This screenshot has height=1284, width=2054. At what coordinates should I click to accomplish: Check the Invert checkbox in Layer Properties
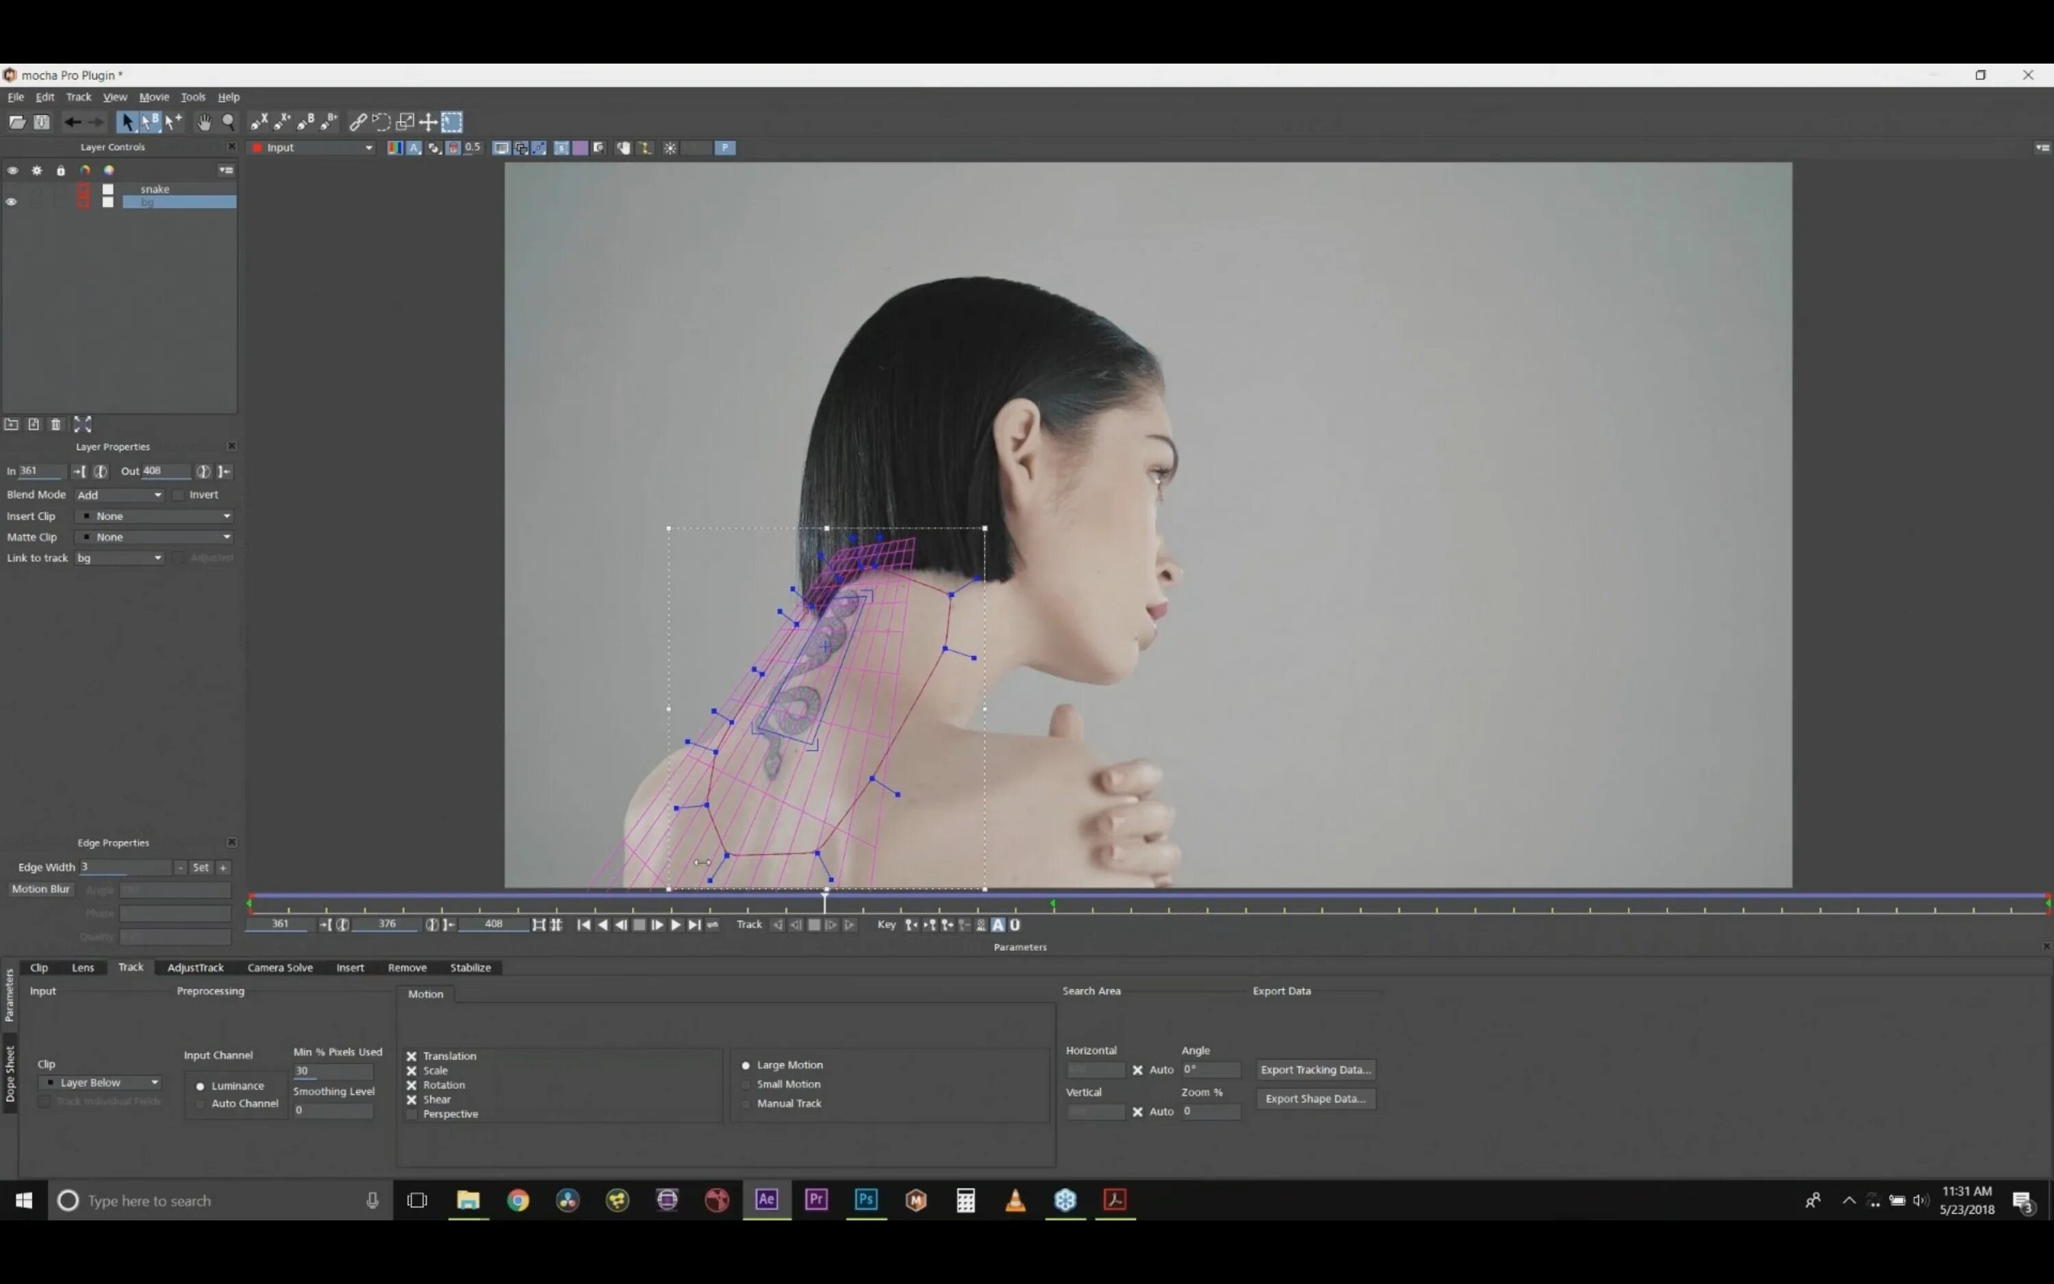pos(179,495)
